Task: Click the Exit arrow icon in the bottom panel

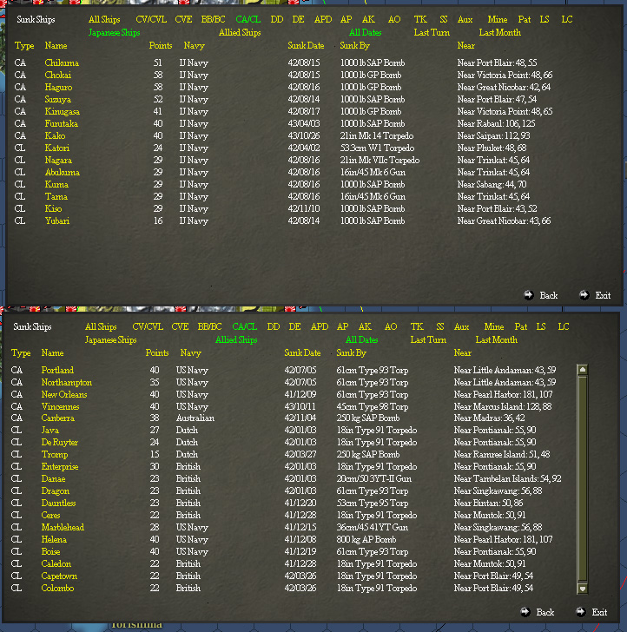Action: pyautogui.click(x=580, y=612)
